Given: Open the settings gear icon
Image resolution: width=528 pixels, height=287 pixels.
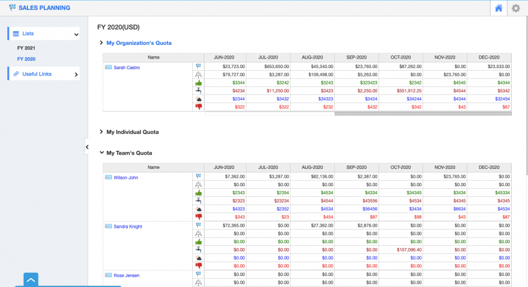Looking at the screenshot, I should 516,8.
